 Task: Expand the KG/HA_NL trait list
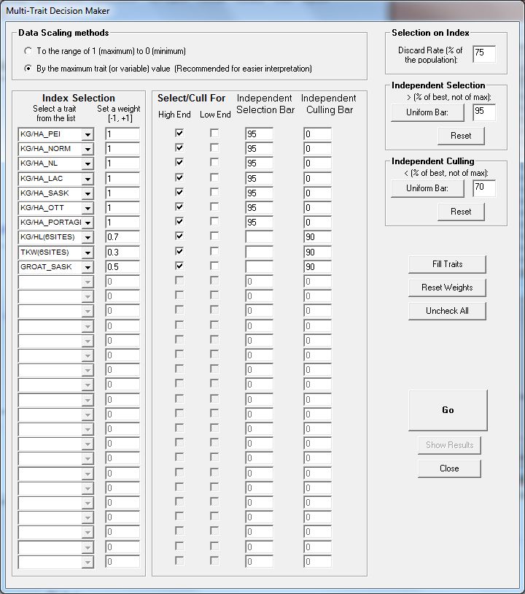coord(87,163)
